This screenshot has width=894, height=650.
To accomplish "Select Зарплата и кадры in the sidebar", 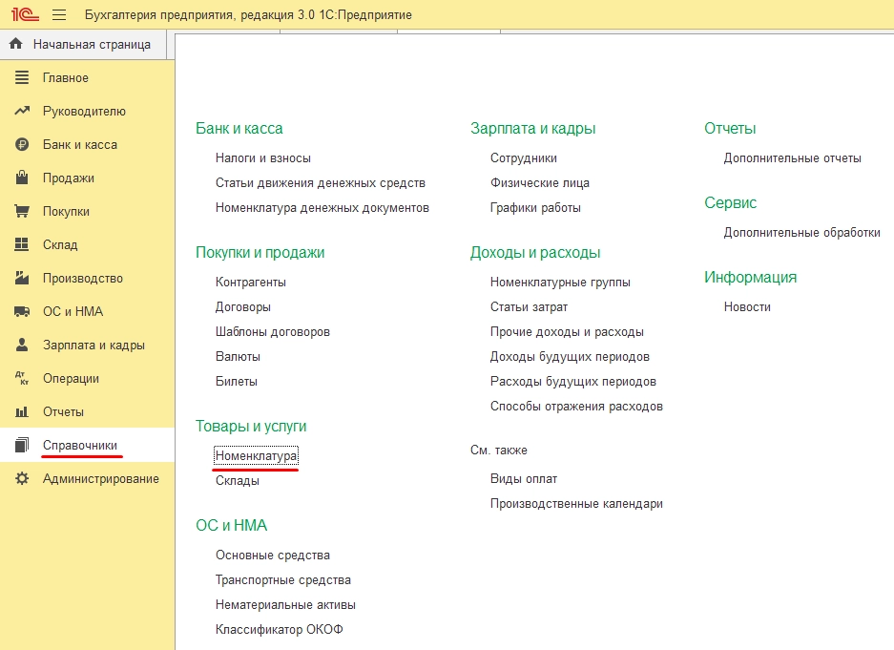I will coord(94,345).
